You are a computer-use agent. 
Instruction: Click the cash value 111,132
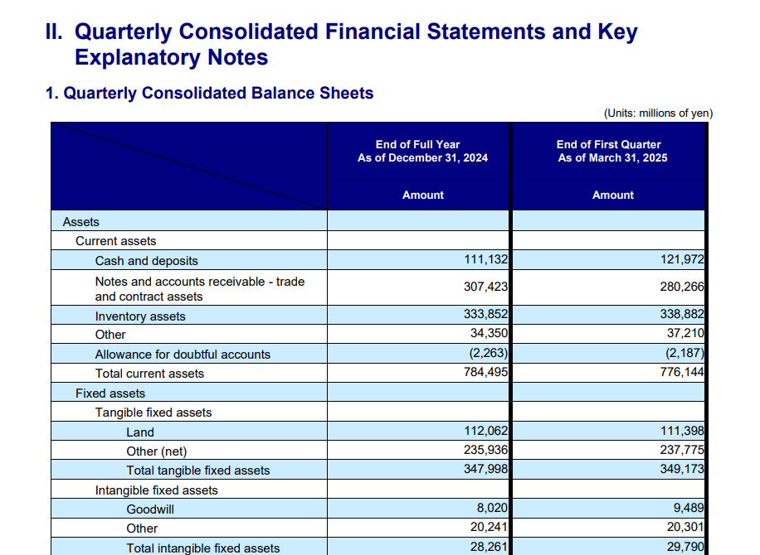(485, 259)
